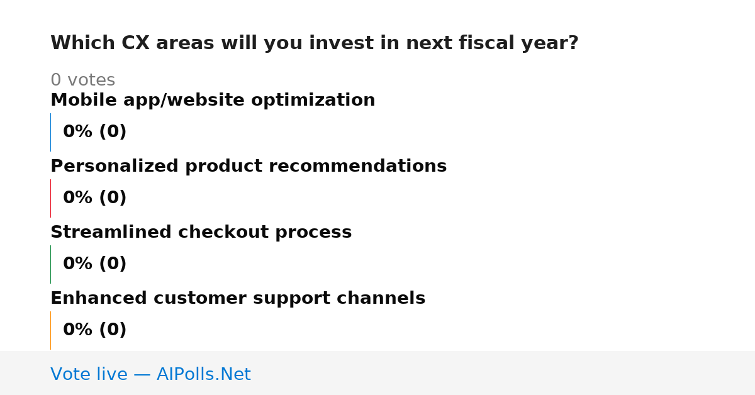The image size is (755, 395).
Task: Click the orange bar under Enhanced customer support channels
Action: pos(50,330)
